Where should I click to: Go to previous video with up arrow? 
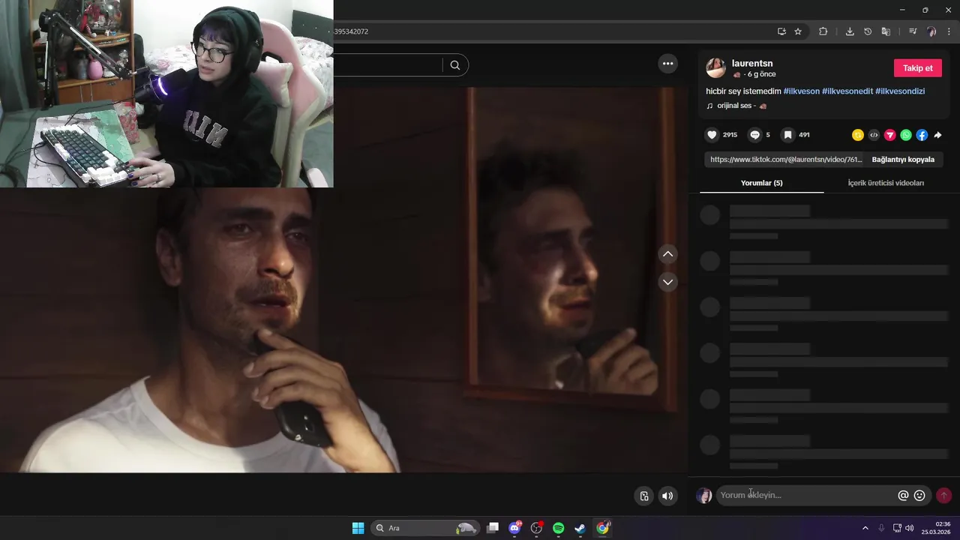pos(667,254)
